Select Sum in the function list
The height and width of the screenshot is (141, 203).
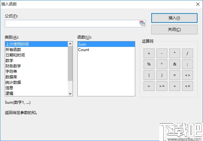82,44
